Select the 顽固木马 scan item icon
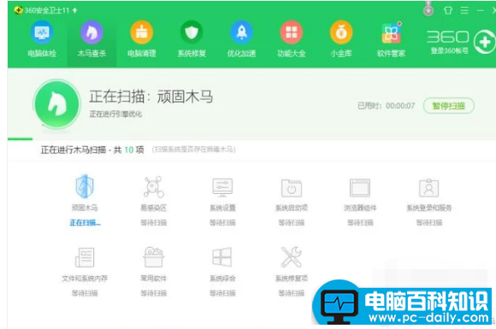 85,186
